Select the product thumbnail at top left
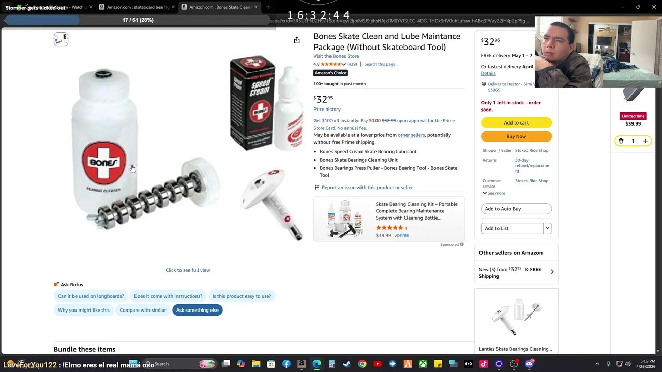 pos(61,39)
